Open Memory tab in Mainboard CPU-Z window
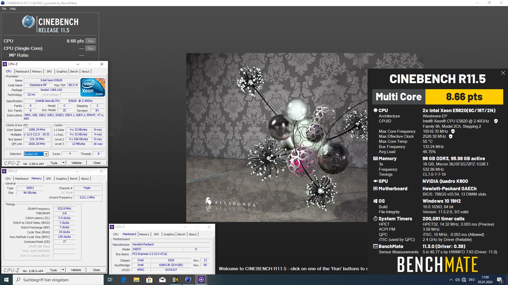Image resolution: width=508 pixels, height=285 pixels. (144, 234)
